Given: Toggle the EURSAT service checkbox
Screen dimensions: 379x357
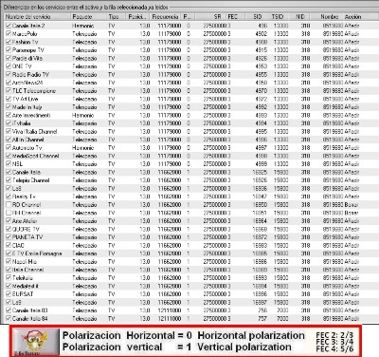Looking at the screenshot, I should (9, 294).
